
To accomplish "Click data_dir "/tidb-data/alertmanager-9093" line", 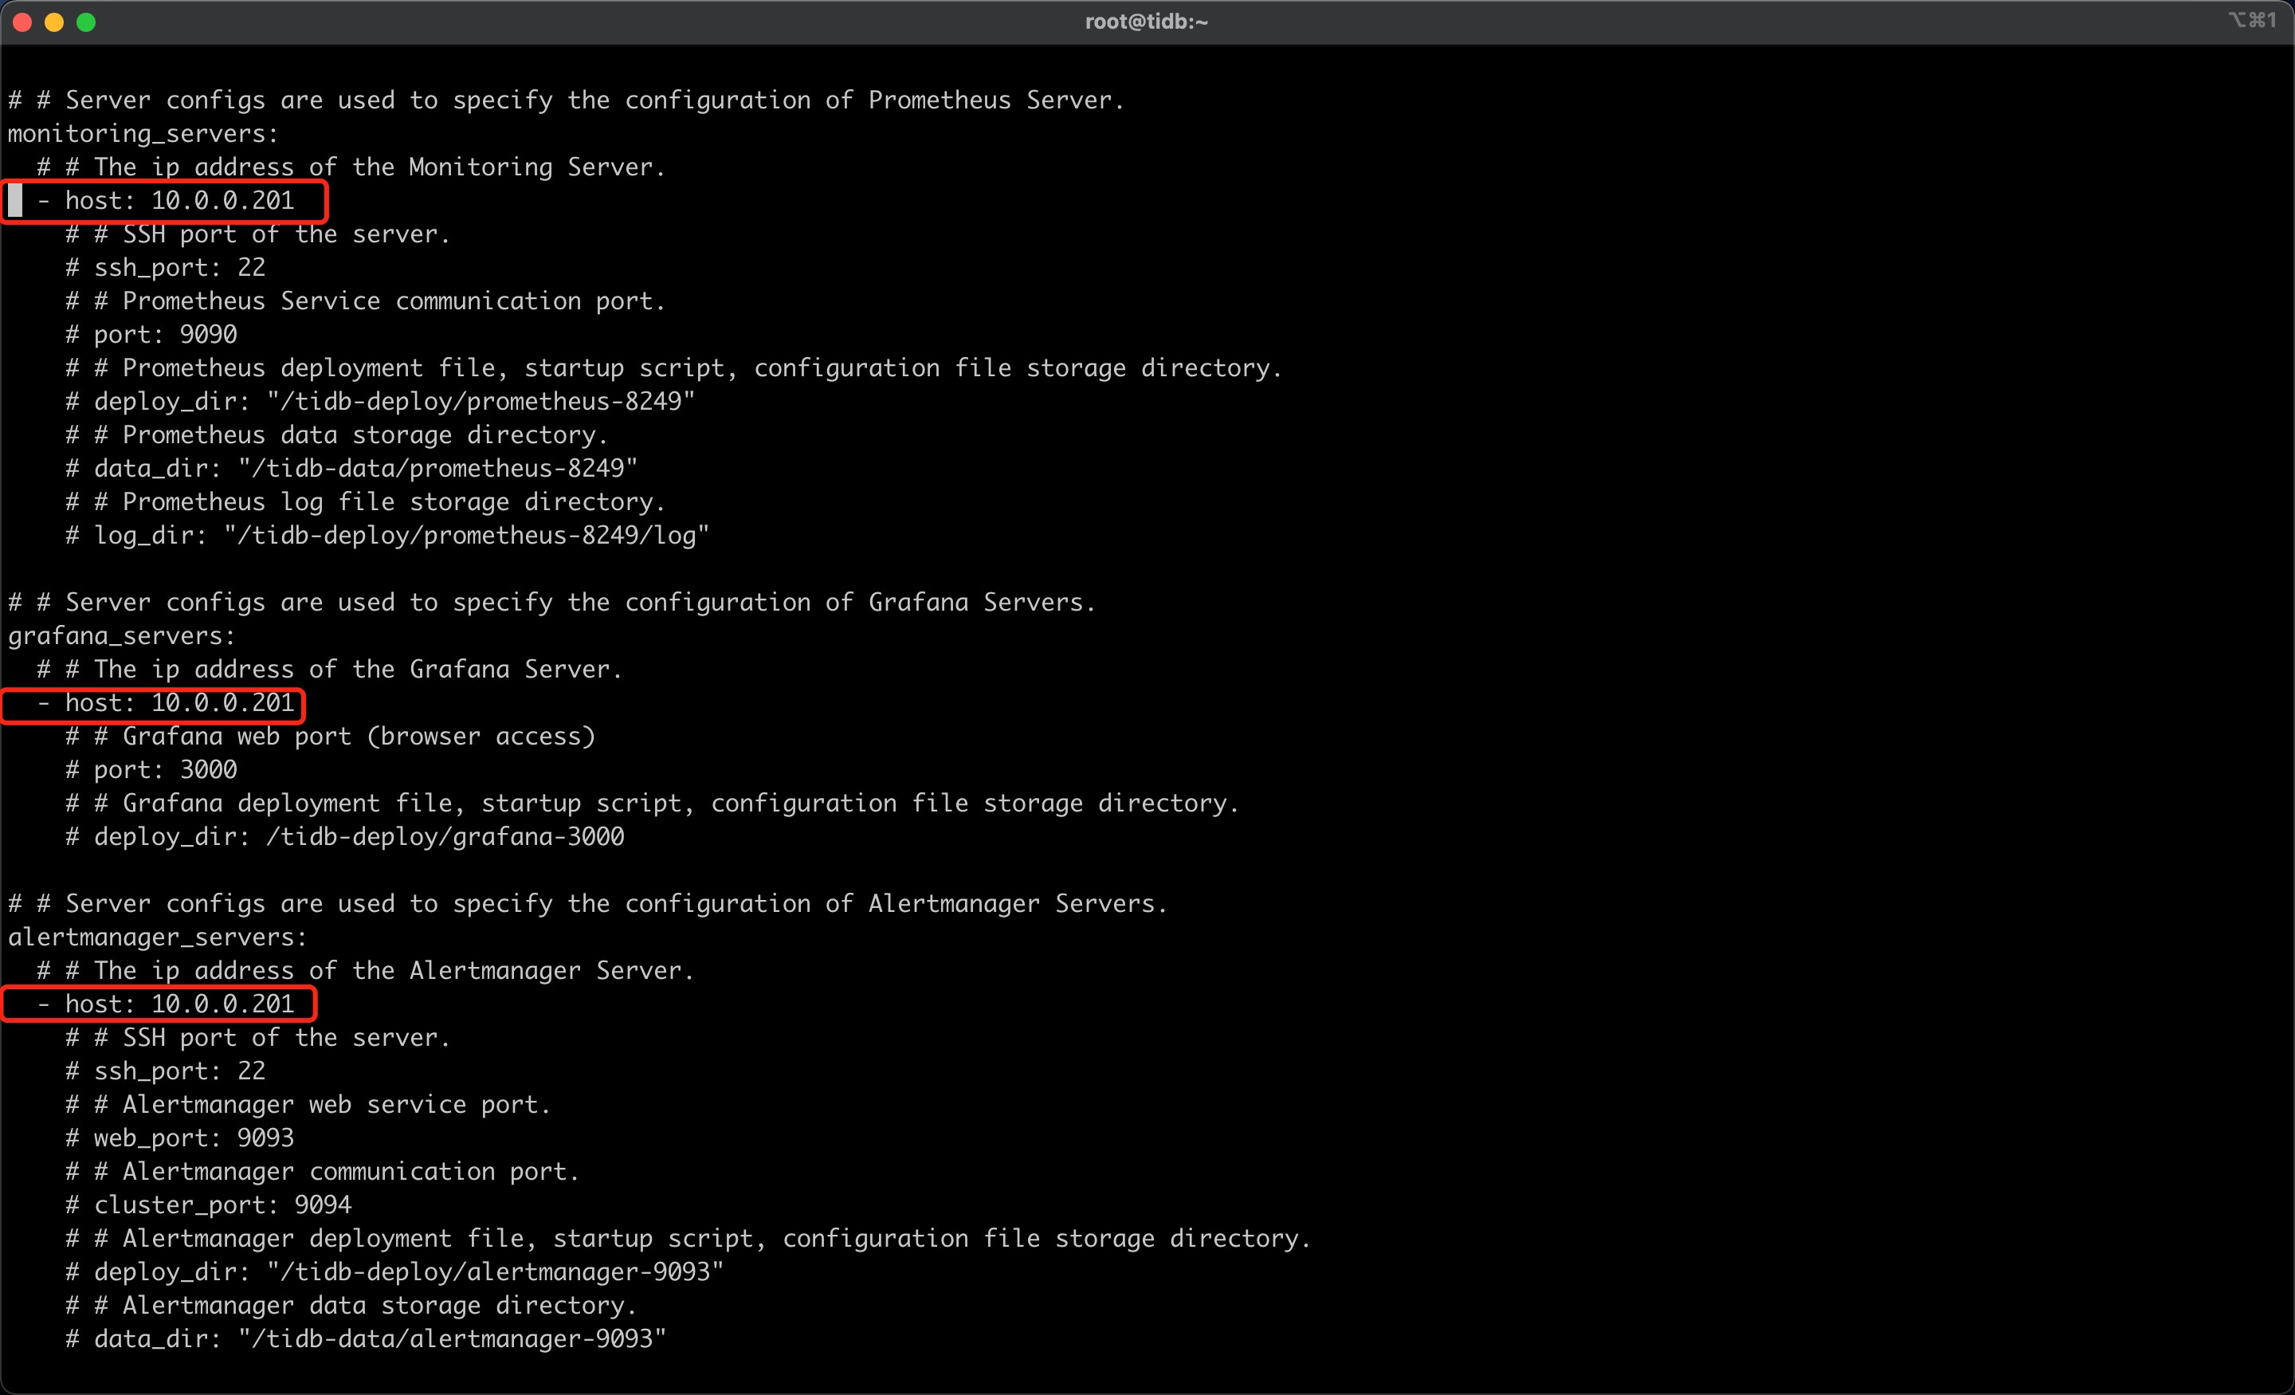I will click(366, 1340).
